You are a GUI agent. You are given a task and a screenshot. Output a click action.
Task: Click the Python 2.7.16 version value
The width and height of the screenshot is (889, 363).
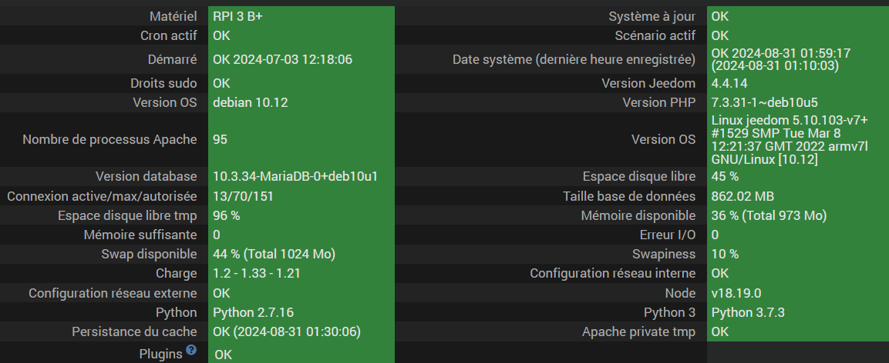[x=253, y=312]
